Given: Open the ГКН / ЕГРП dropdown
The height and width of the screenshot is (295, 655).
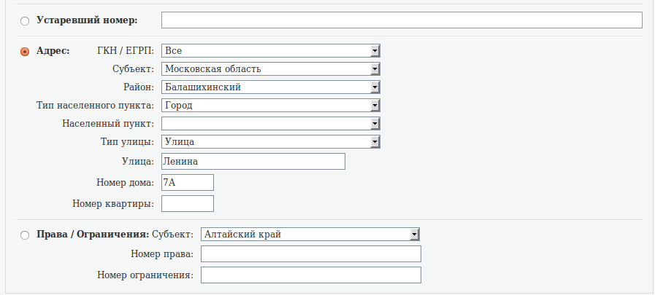Looking at the screenshot, I should 270,51.
